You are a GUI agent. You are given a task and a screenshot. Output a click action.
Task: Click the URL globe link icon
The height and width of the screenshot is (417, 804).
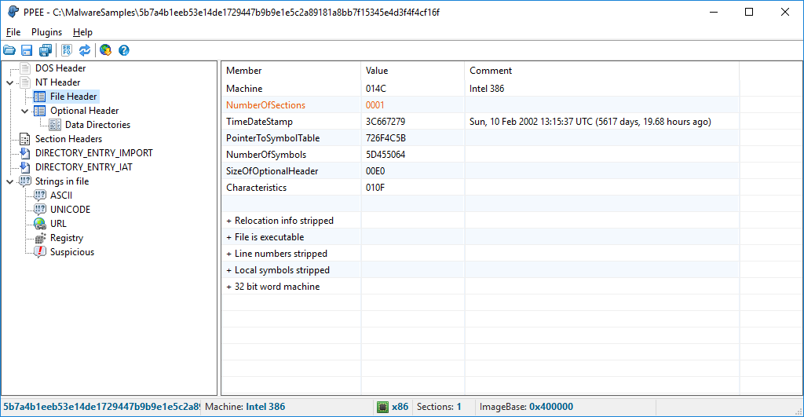coord(39,224)
